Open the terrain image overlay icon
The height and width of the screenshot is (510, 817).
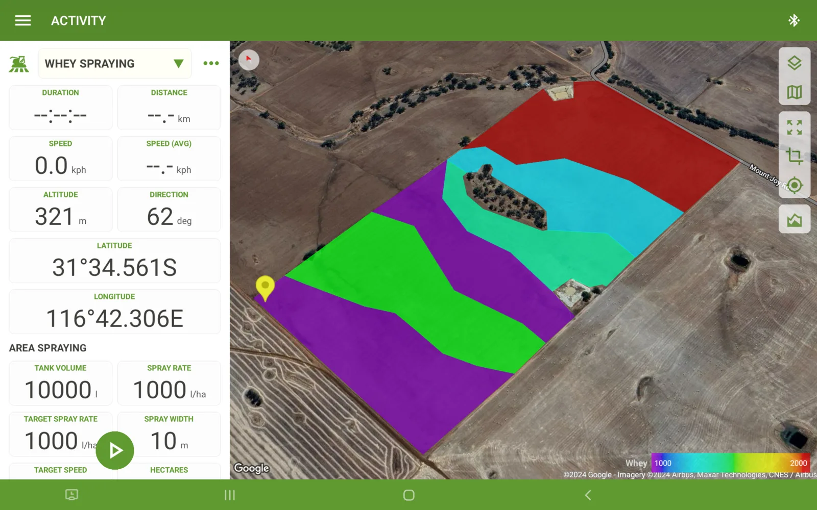pos(794,219)
